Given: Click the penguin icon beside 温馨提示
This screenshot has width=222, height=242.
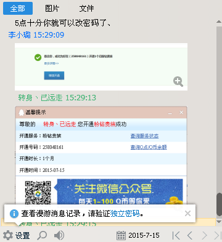Looking at the screenshot, I should pos(21,113).
